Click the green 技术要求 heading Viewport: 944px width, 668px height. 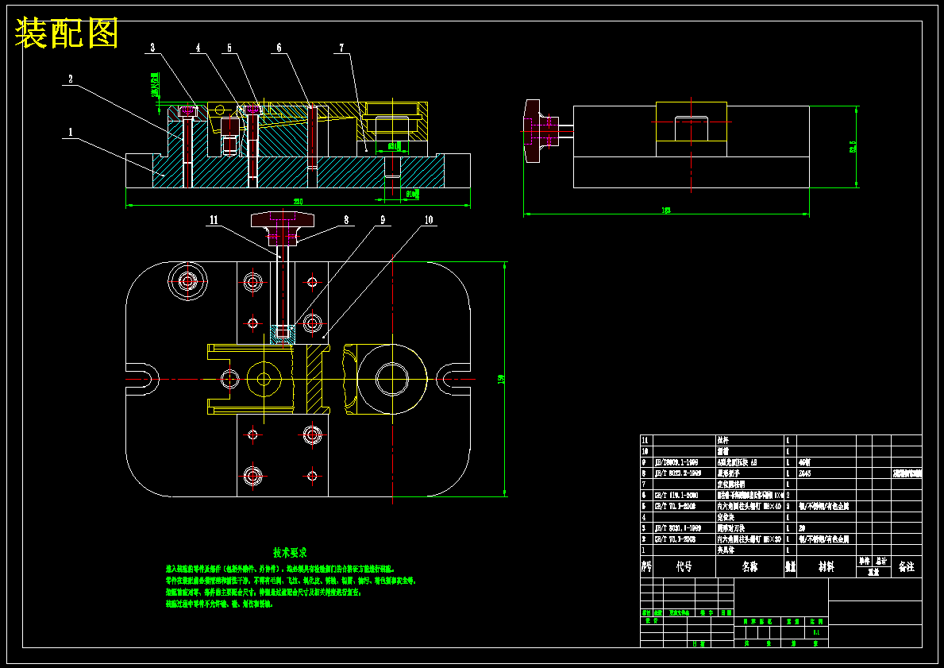(x=290, y=552)
